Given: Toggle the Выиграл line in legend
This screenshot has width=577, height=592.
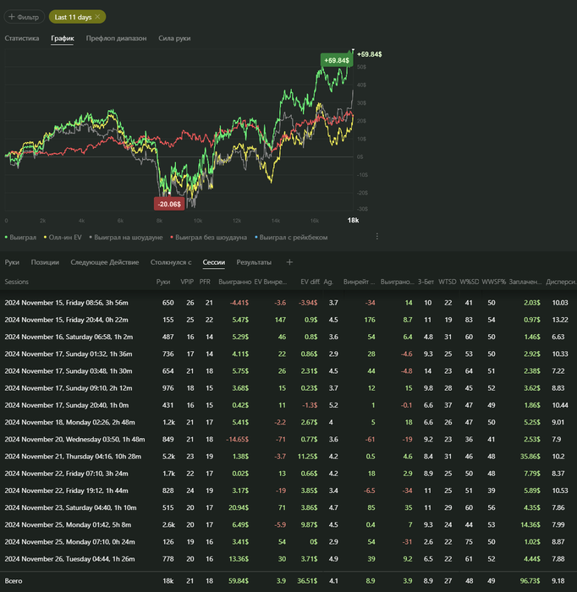Looking at the screenshot, I should pyautogui.click(x=21, y=237).
